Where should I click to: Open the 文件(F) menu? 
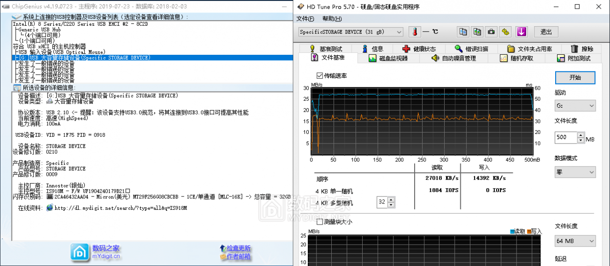point(305,19)
